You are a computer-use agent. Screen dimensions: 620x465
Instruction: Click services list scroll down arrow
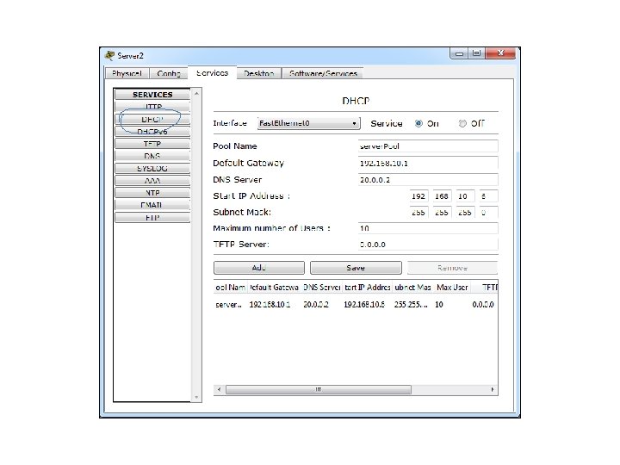pyautogui.click(x=196, y=397)
